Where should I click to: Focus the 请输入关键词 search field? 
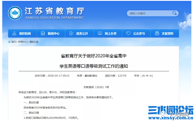point(149,13)
